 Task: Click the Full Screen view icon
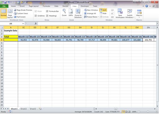coord(15,17)
